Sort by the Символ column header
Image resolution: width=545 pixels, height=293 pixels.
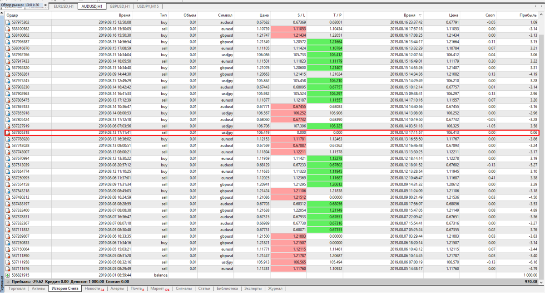click(216, 15)
